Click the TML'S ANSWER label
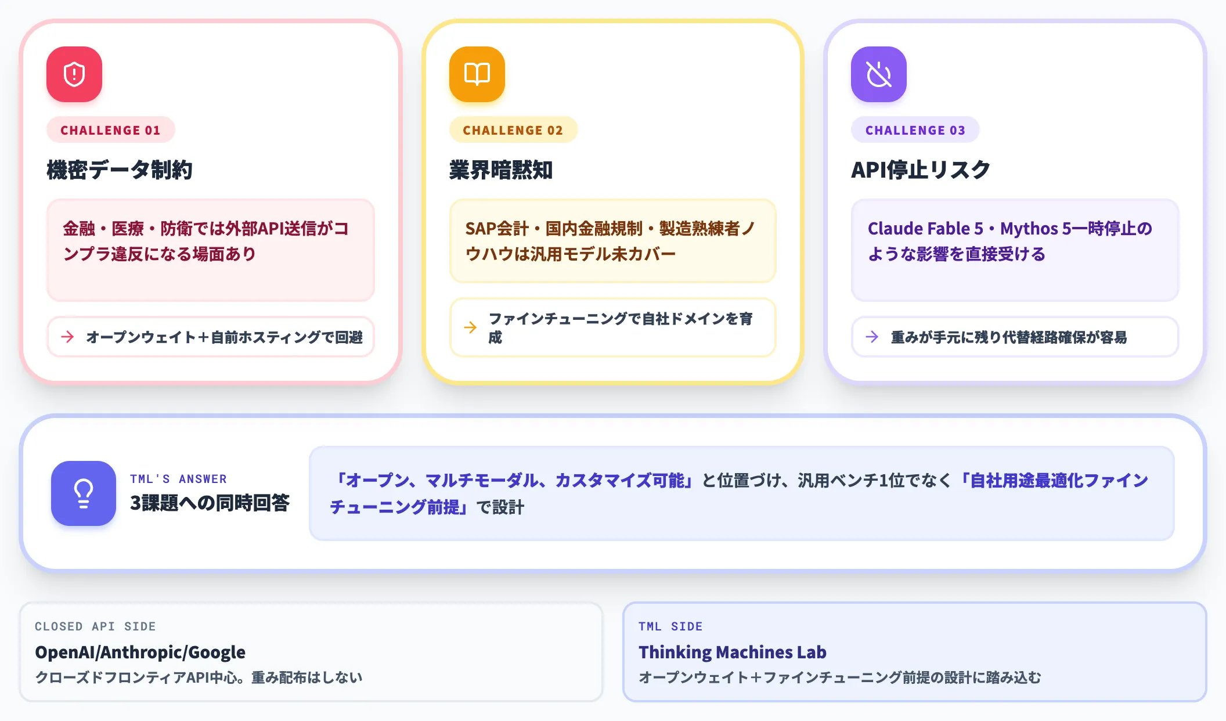This screenshot has width=1226, height=721. [178, 479]
